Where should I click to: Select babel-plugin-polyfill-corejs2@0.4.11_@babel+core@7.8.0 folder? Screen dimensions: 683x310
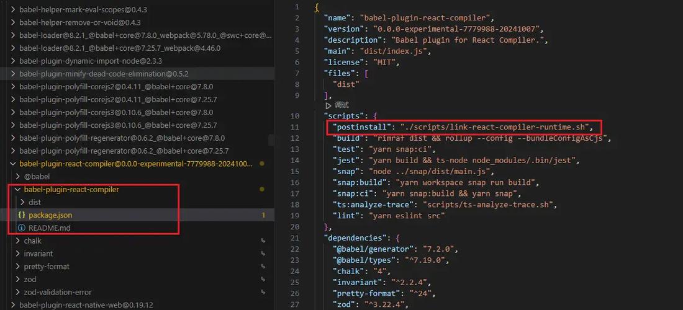click(116, 87)
